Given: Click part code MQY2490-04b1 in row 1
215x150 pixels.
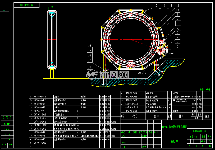Looking at the screenshot, I should click(x=131, y=111).
